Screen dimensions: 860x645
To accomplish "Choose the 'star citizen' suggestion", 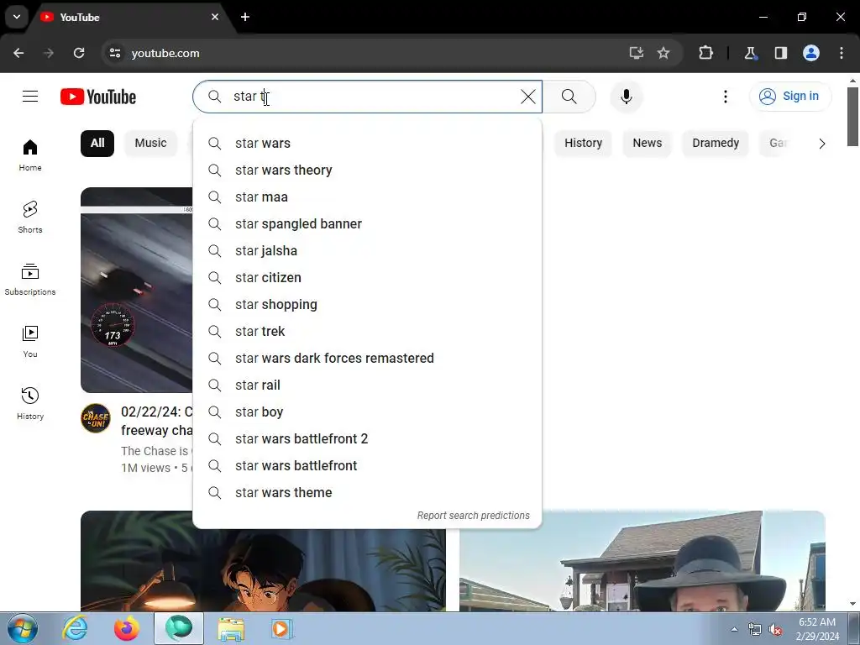I will (x=367, y=277).
